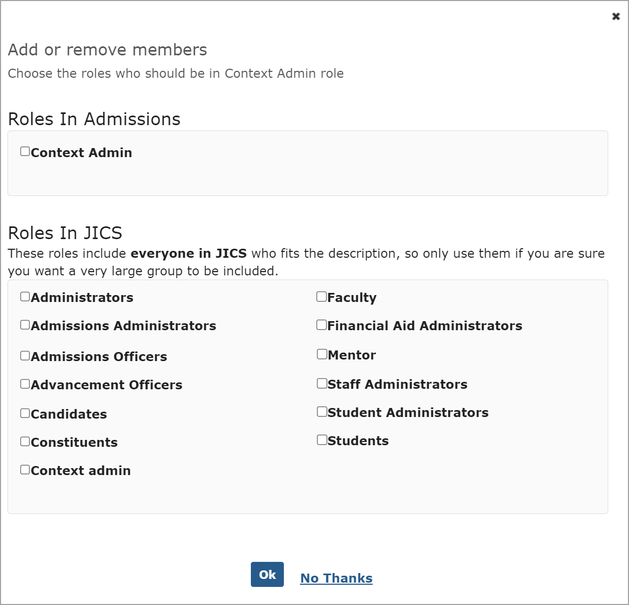Tick the Advancement Officers role
This screenshot has height=605, width=629.
tap(24, 383)
